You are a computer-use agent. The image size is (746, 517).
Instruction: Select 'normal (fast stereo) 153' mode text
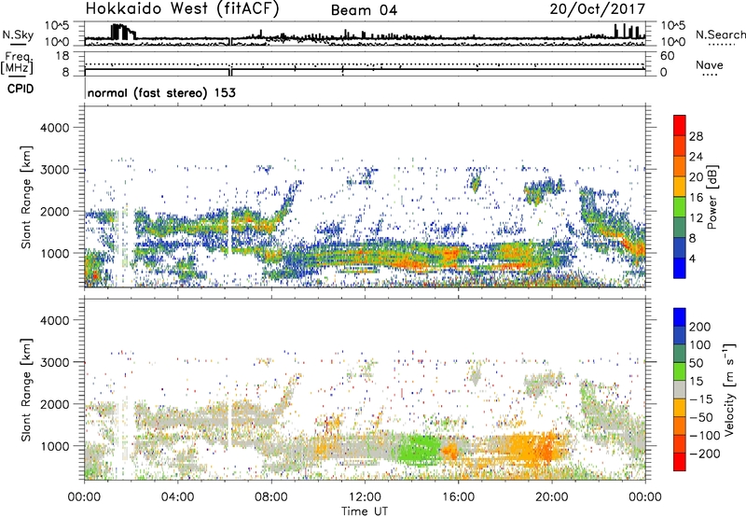pos(161,93)
